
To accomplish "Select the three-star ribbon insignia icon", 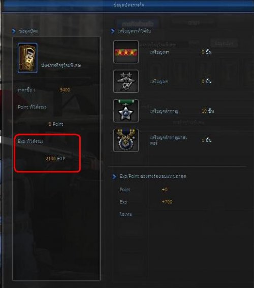I will 126,52.
